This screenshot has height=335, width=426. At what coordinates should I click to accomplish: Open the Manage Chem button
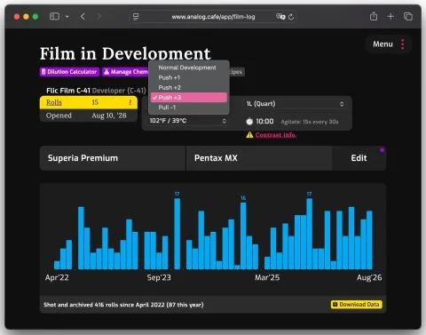pos(125,72)
